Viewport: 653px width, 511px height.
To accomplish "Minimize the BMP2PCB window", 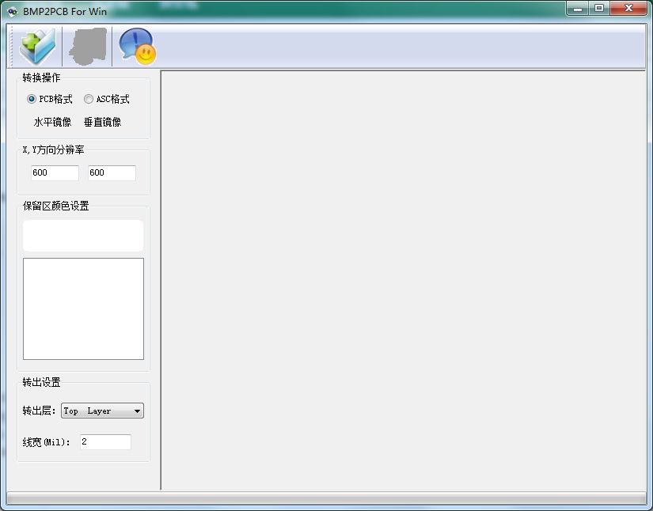I will pos(578,9).
